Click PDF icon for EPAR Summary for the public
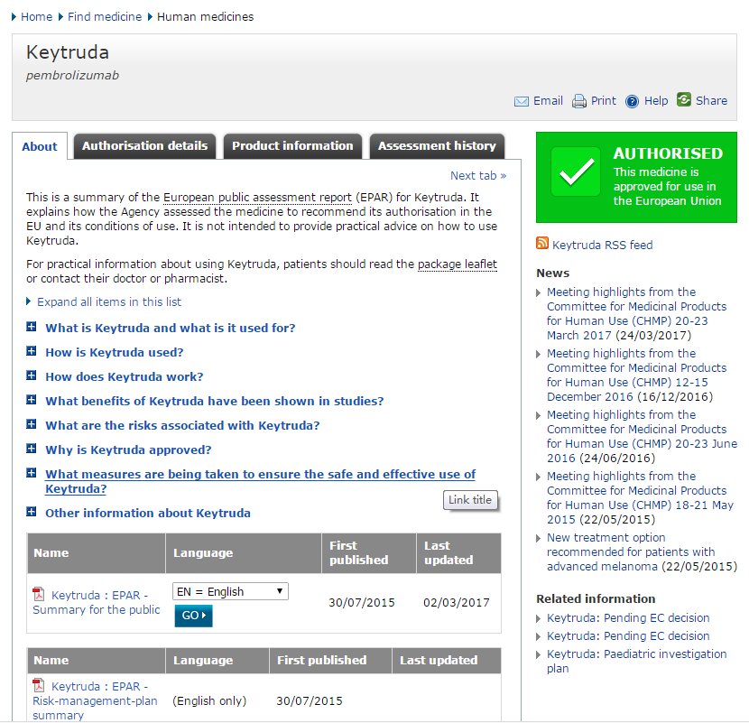 click(x=38, y=594)
